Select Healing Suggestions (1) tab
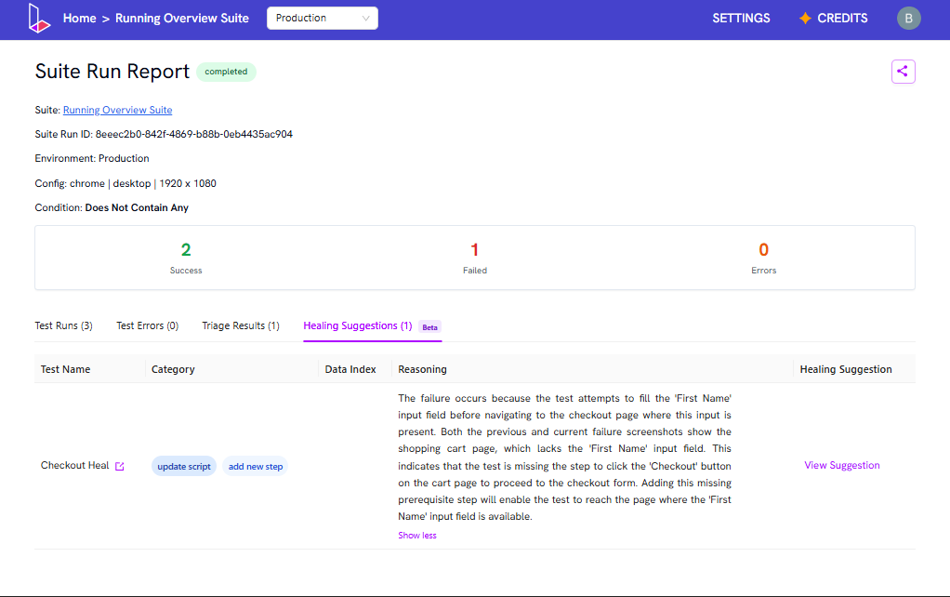Screen dimensions: 950x597 358,325
